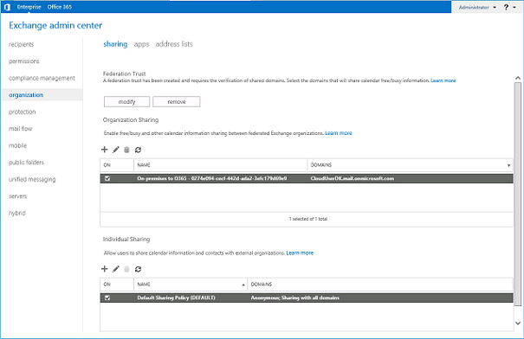This screenshot has width=524, height=339.
Task: Add a new Individual Sharing policy
Action: point(105,269)
